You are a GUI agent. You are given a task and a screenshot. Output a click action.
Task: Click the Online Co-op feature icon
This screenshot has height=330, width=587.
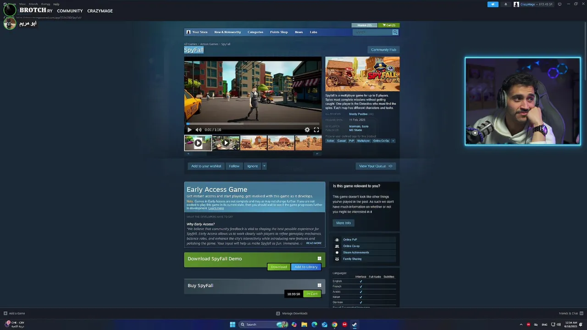[x=337, y=246]
